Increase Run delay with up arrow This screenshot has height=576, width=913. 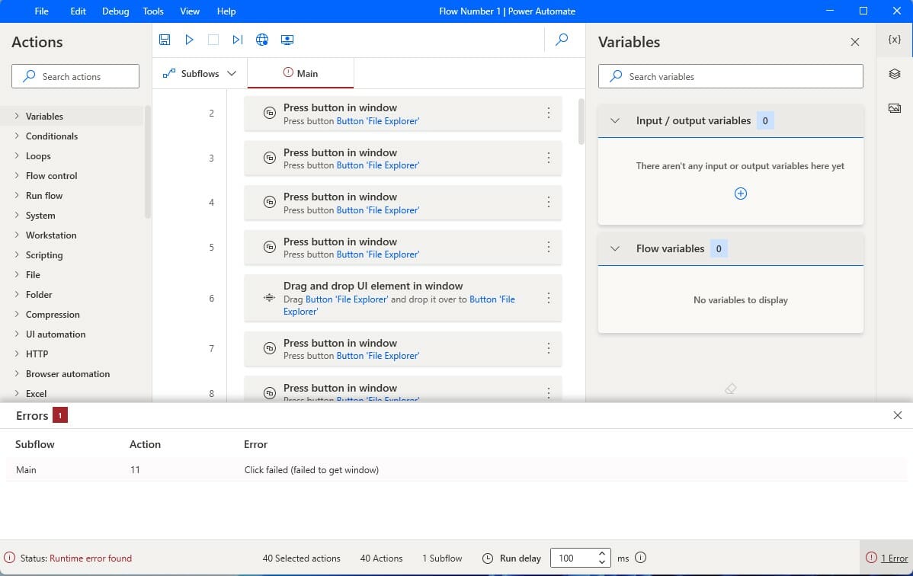pos(602,553)
